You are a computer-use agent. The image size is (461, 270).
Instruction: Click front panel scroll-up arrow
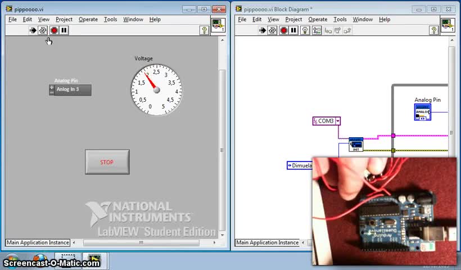pos(222,40)
